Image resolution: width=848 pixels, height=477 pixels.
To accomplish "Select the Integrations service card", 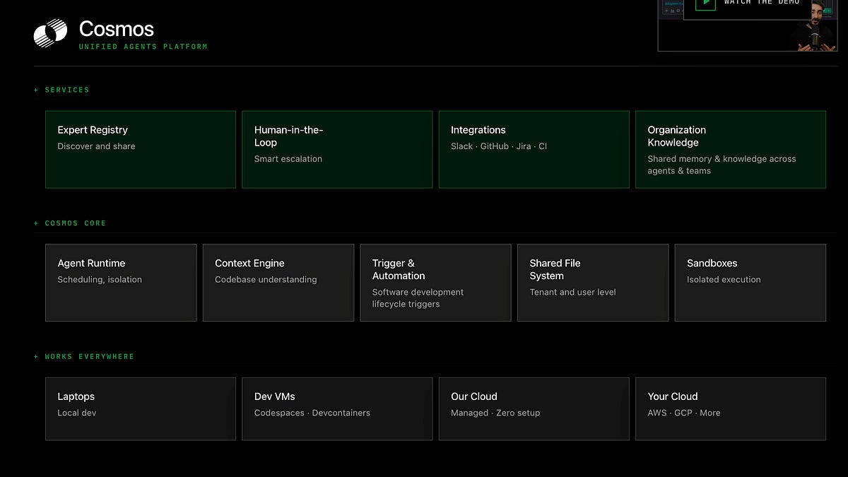I will click(x=534, y=149).
